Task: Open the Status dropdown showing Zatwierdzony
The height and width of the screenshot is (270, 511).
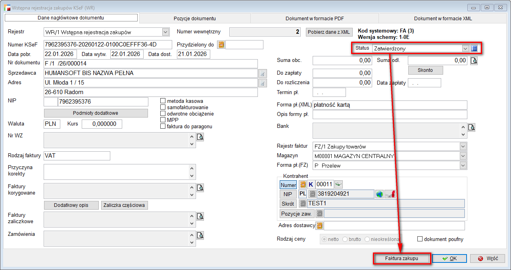Action: (x=465, y=48)
